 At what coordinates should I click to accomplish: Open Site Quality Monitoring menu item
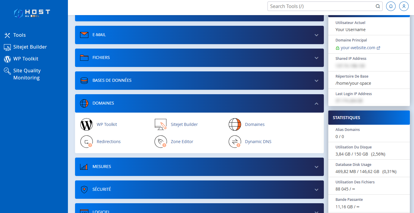click(27, 74)
